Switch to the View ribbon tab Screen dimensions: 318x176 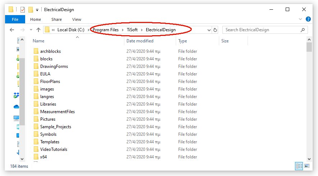tap(77, 19)
